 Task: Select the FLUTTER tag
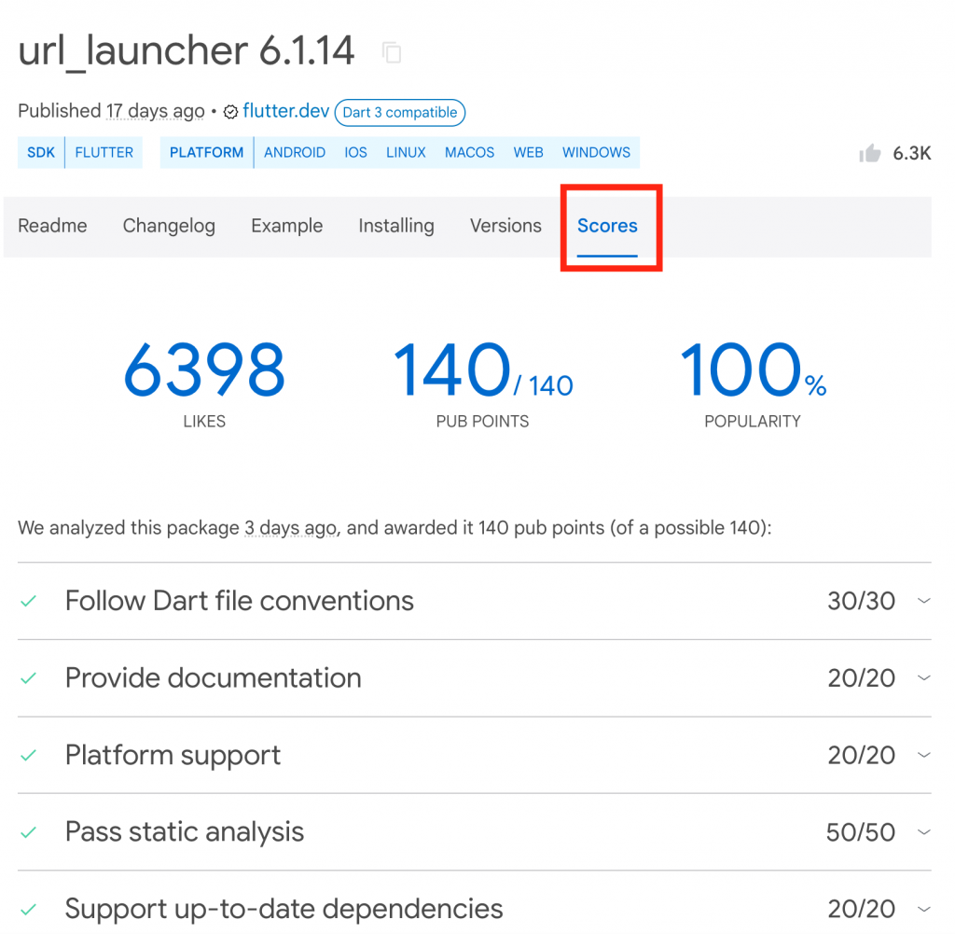(104, 152)
